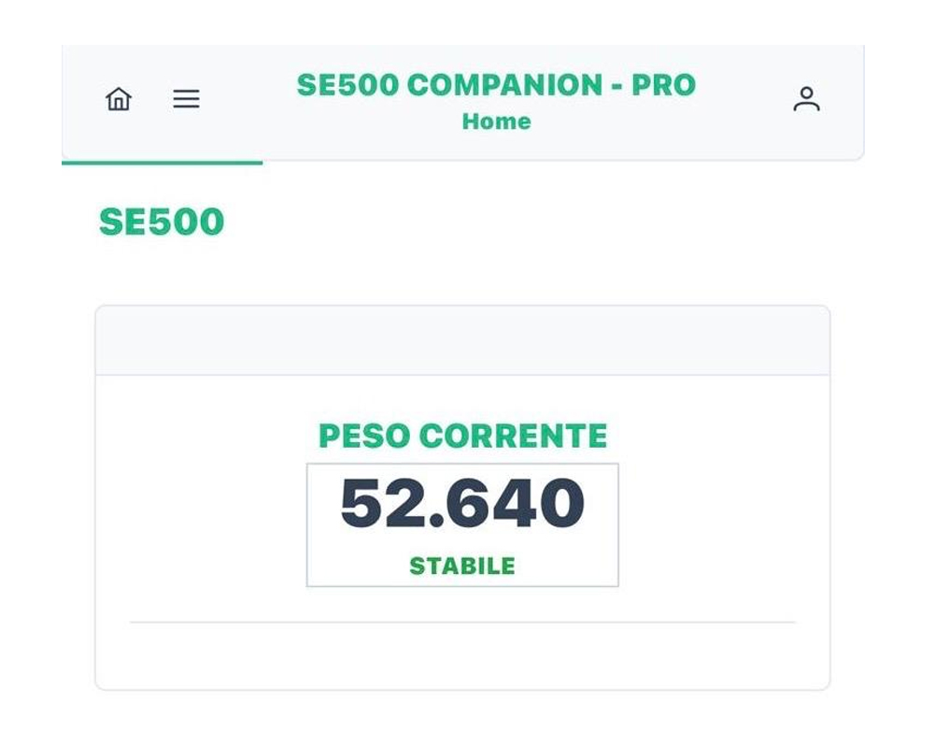Open the hamburger menu
The width and height of the screenshot is (934, 747).
coord(186,99)
